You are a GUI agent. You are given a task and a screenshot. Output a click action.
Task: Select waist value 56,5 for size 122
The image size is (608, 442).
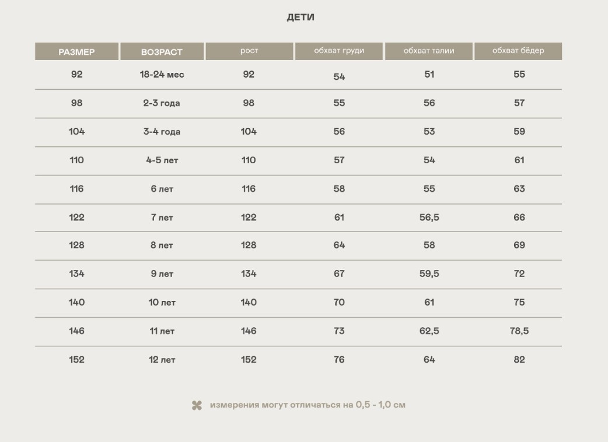click(x=429, y=218)
